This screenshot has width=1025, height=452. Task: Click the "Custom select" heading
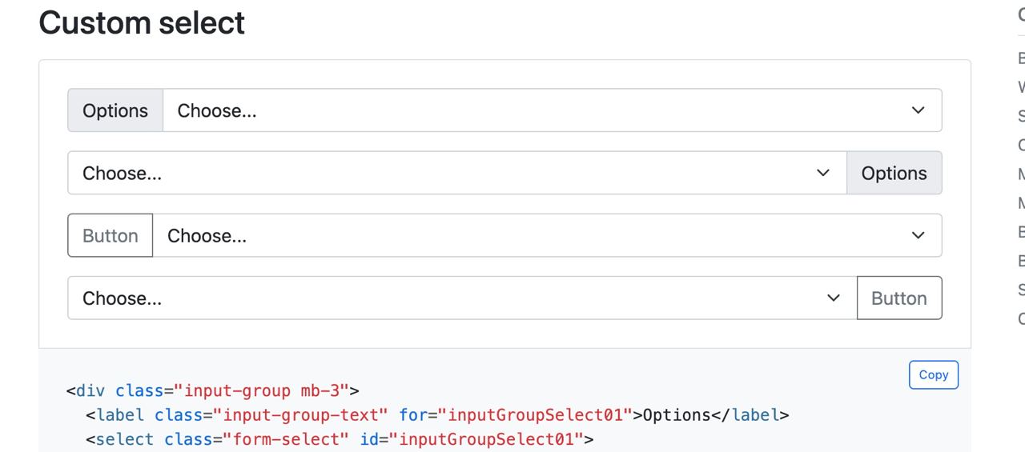point(142,22)
